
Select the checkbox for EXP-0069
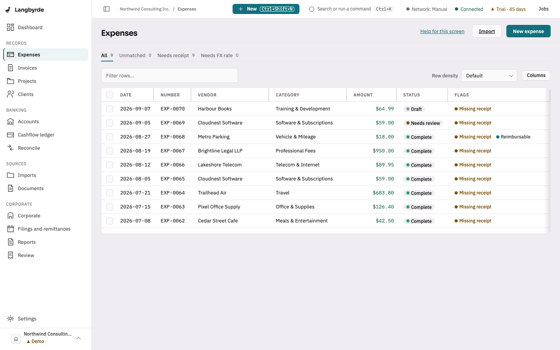(110, 123)
